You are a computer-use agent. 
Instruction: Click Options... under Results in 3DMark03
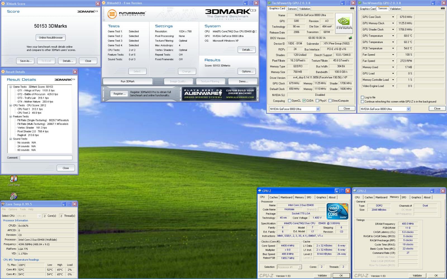247,71
